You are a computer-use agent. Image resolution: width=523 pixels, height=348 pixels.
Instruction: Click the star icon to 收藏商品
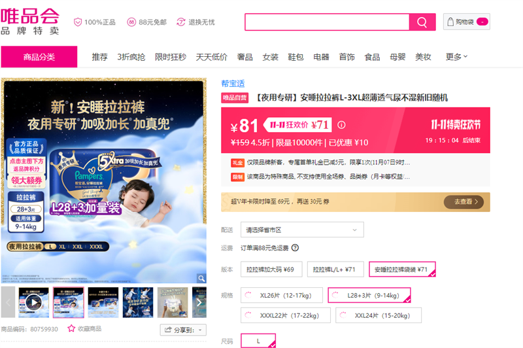[71, 329]
